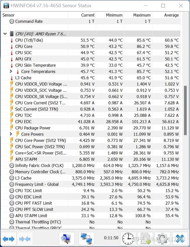
Task: Click the expand columns arrows button
Action: (9, 238)
